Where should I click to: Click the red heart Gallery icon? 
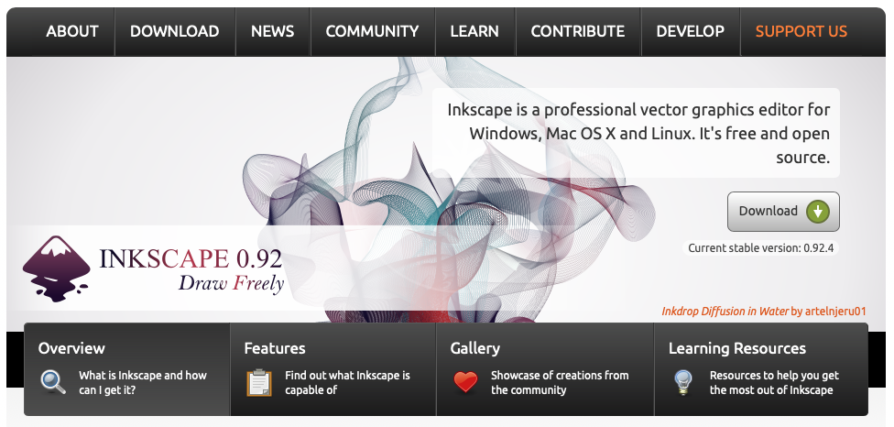point(466,382)
